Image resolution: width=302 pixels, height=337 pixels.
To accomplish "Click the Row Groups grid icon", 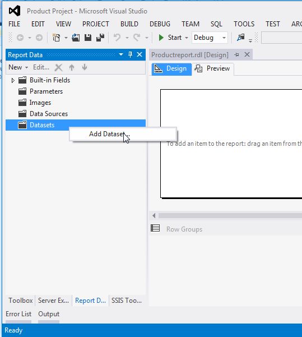I will coord(155,228).
